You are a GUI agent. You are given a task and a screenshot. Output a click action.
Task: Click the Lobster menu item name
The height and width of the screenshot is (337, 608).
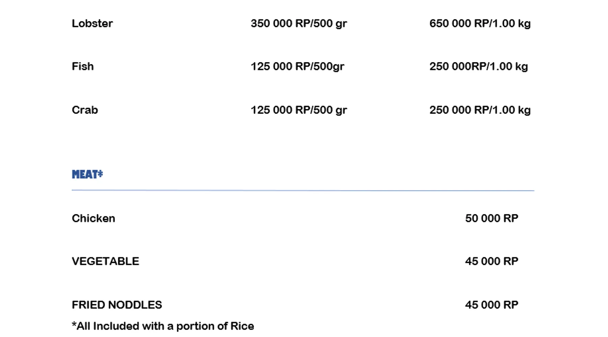coord(92,24)
